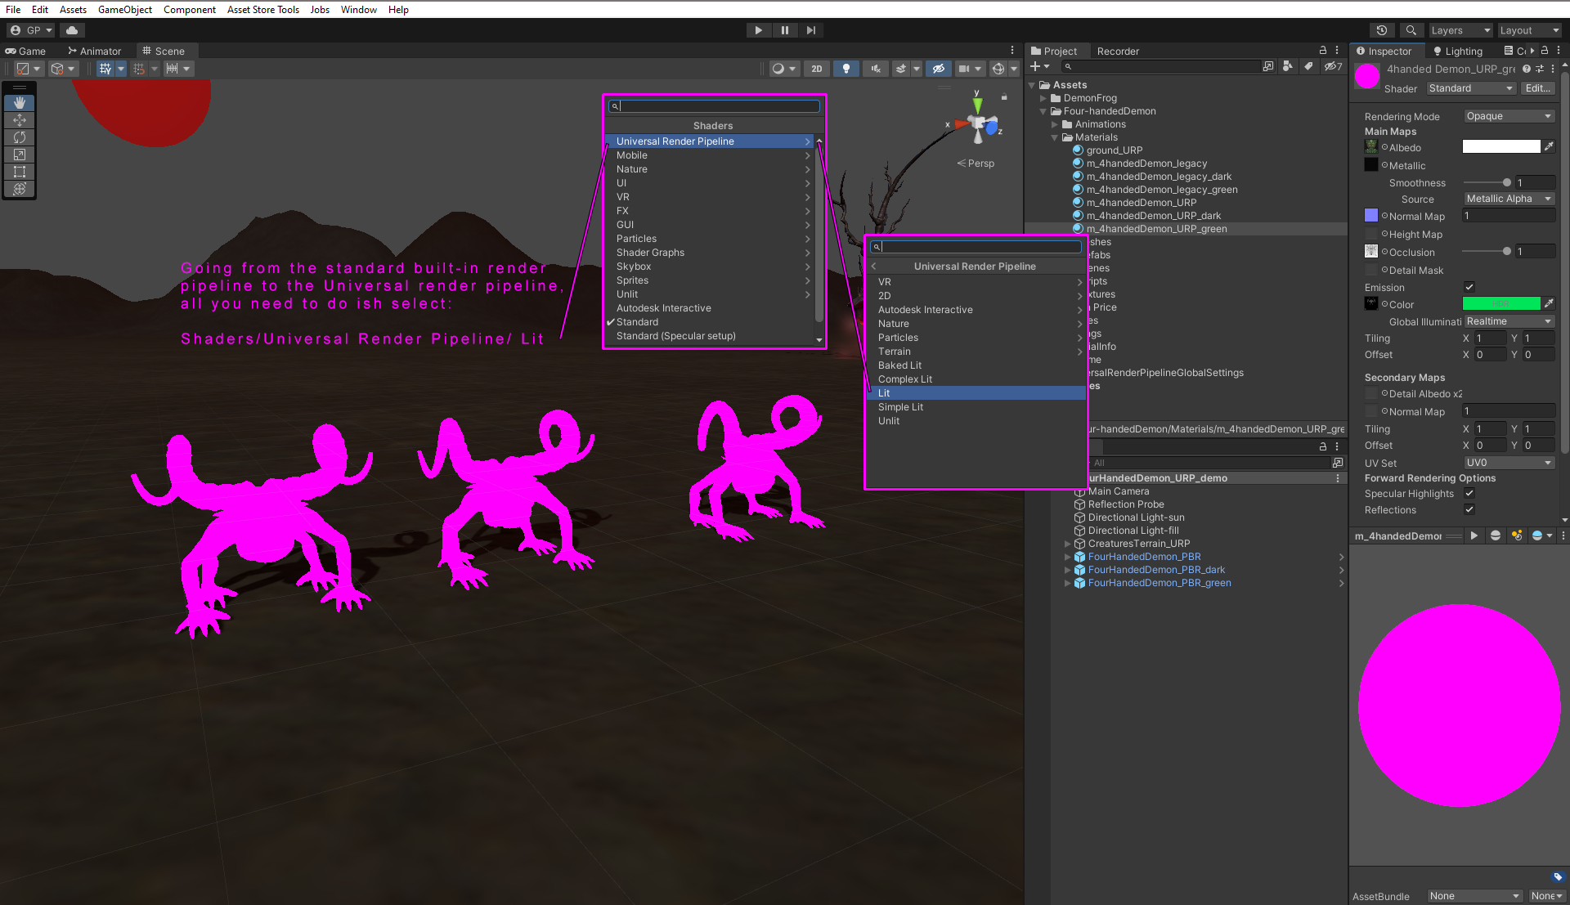Click the green emission color swatch

click(x=1500, y=304)
